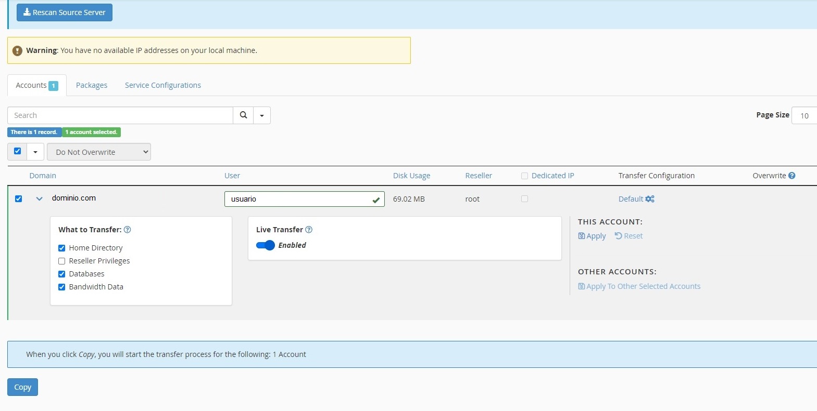Viewport: 817px width, 411px height.
Task: Click the 69.02 MB disk usage value
Action: [409, 199]
